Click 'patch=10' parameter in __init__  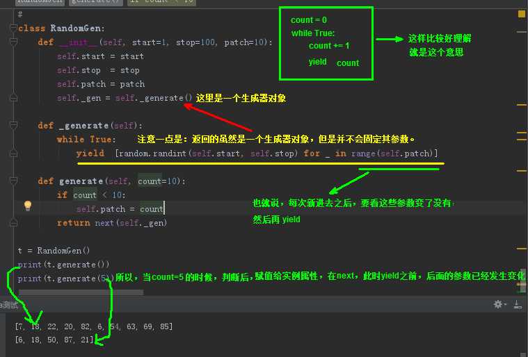pos(244,42)
